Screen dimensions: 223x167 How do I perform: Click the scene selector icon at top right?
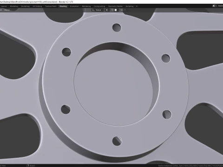214,6
